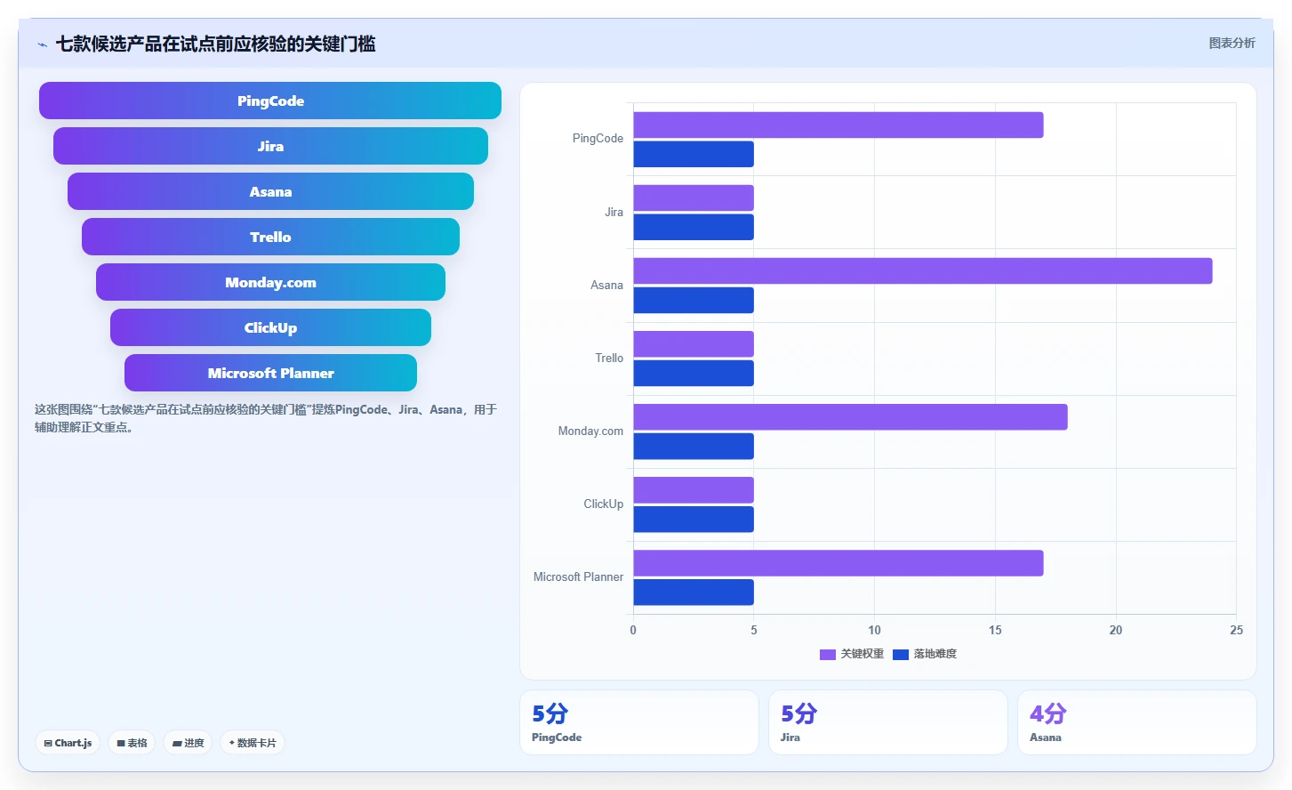1292x790 pixels.
Task: Click Jira's purple 关键权重 bar
Action: click(x=694, y=198)
